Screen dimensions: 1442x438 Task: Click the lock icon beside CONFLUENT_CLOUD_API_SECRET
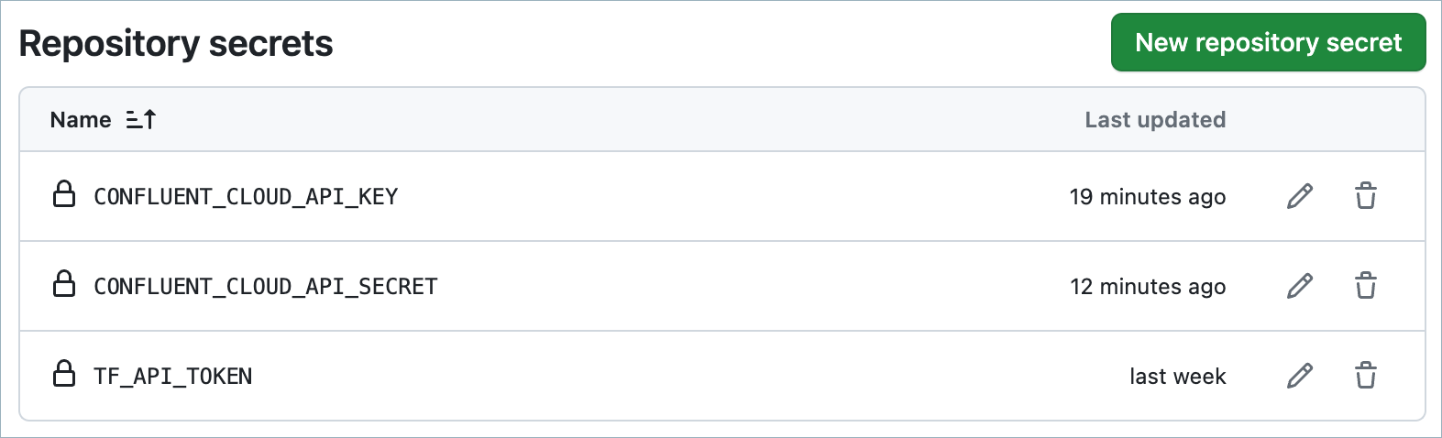coord(64,284)
